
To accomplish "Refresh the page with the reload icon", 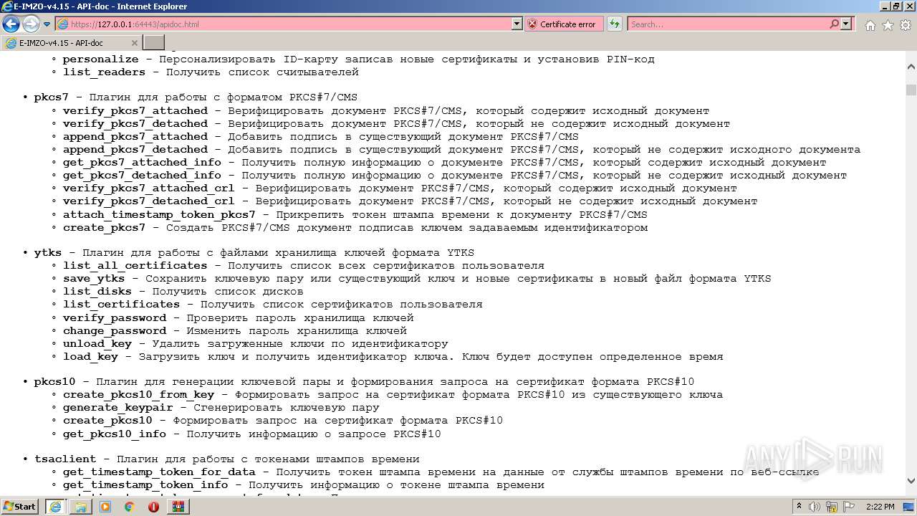I will click(614, 24).
